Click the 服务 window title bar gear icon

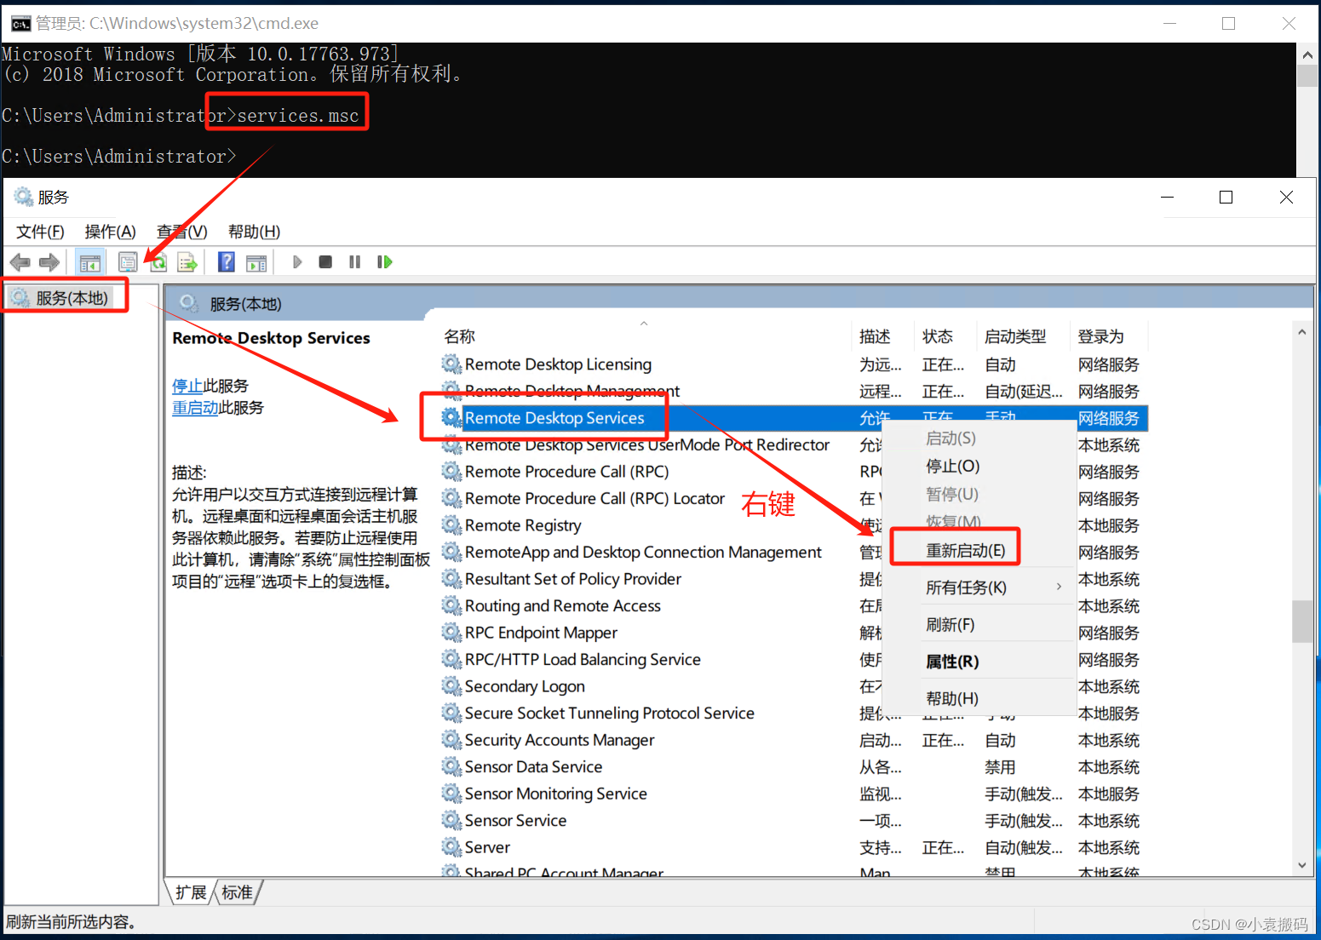pyautogui.click(x=23, y=197)
